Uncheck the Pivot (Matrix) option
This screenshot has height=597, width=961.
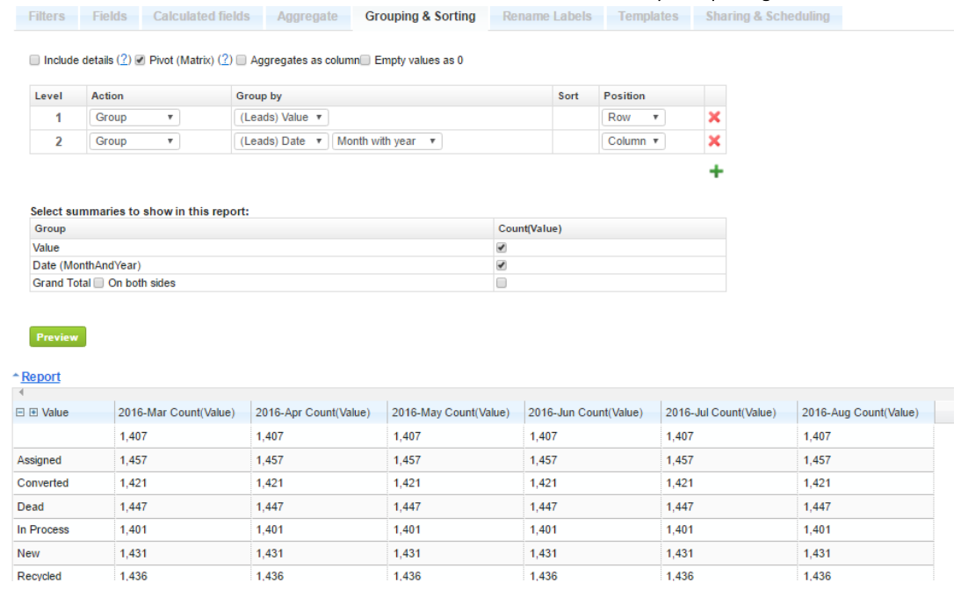click(140, 61)
